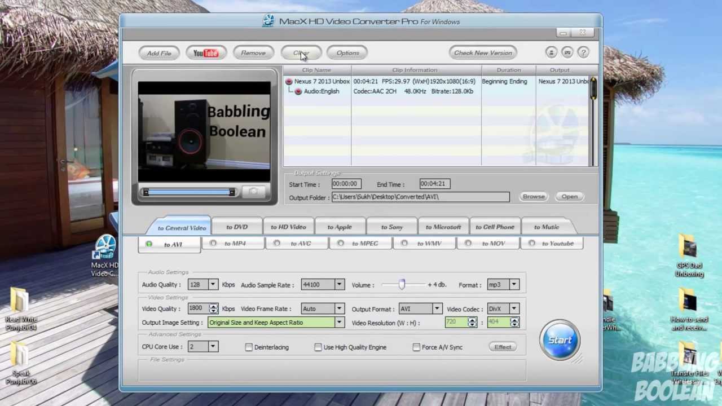Switch to the to HD Video tab
The image size is (722, 406).
point(288,227)
